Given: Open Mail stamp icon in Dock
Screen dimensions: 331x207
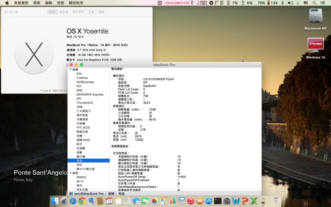Looking at the screenshot, I should [91, 201].
